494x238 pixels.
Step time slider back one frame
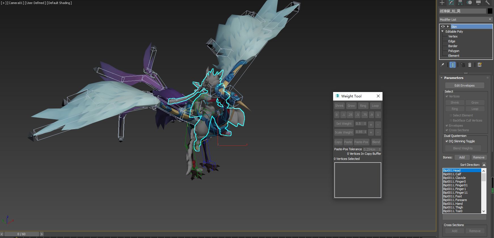tap(2, 234)
